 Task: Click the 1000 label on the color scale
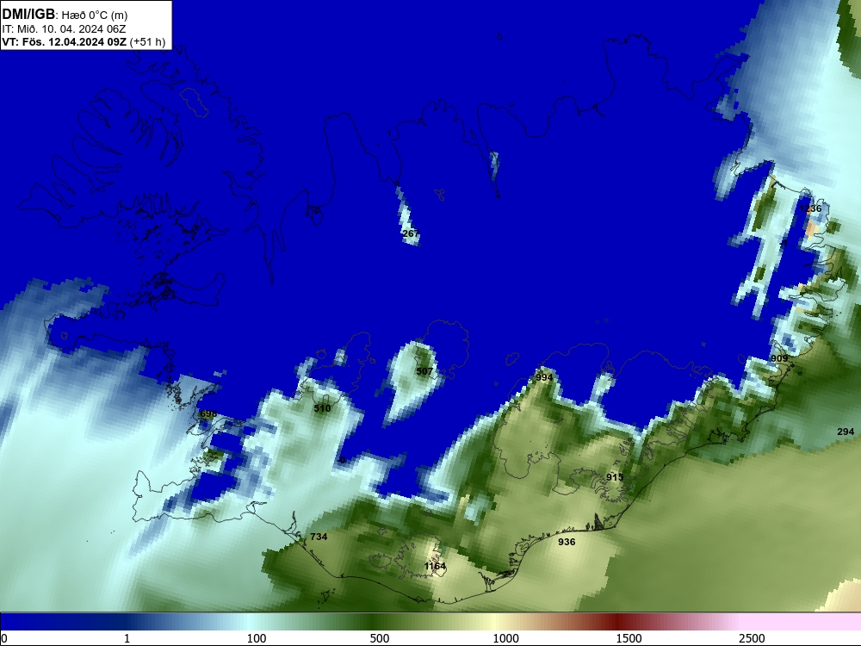(505, 638)
